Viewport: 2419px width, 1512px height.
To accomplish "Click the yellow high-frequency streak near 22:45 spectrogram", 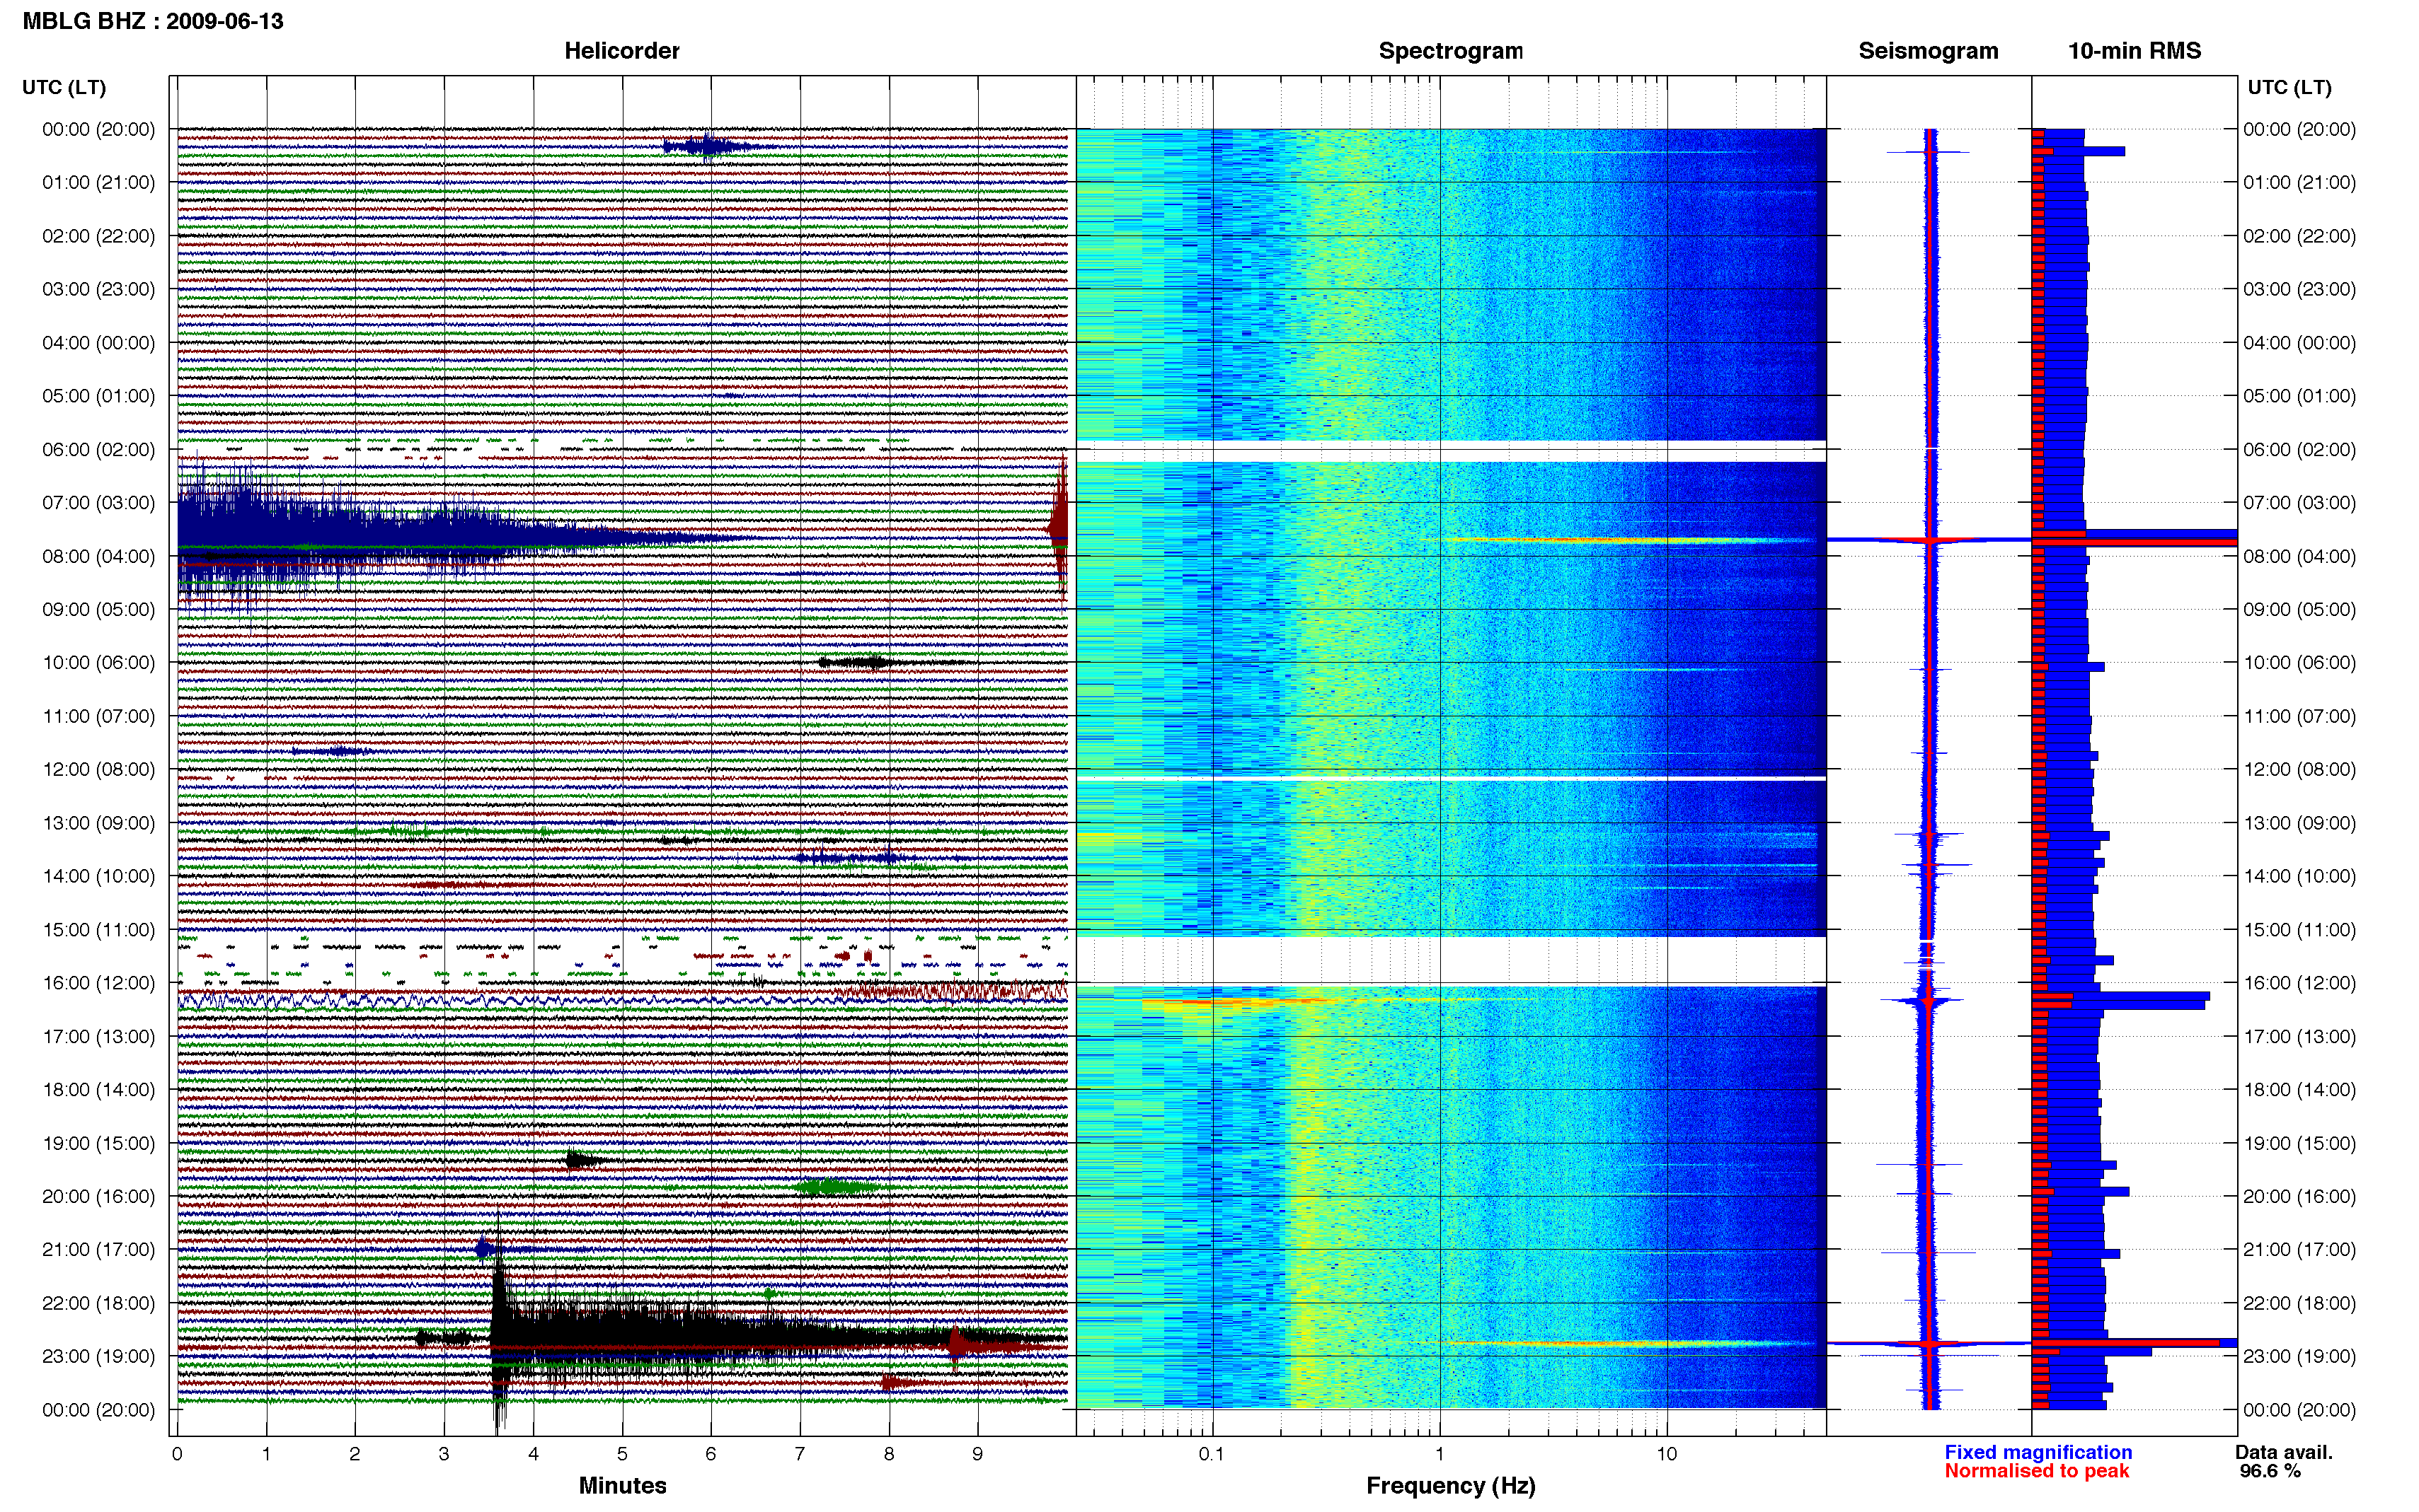I will pos(1626,1343).
